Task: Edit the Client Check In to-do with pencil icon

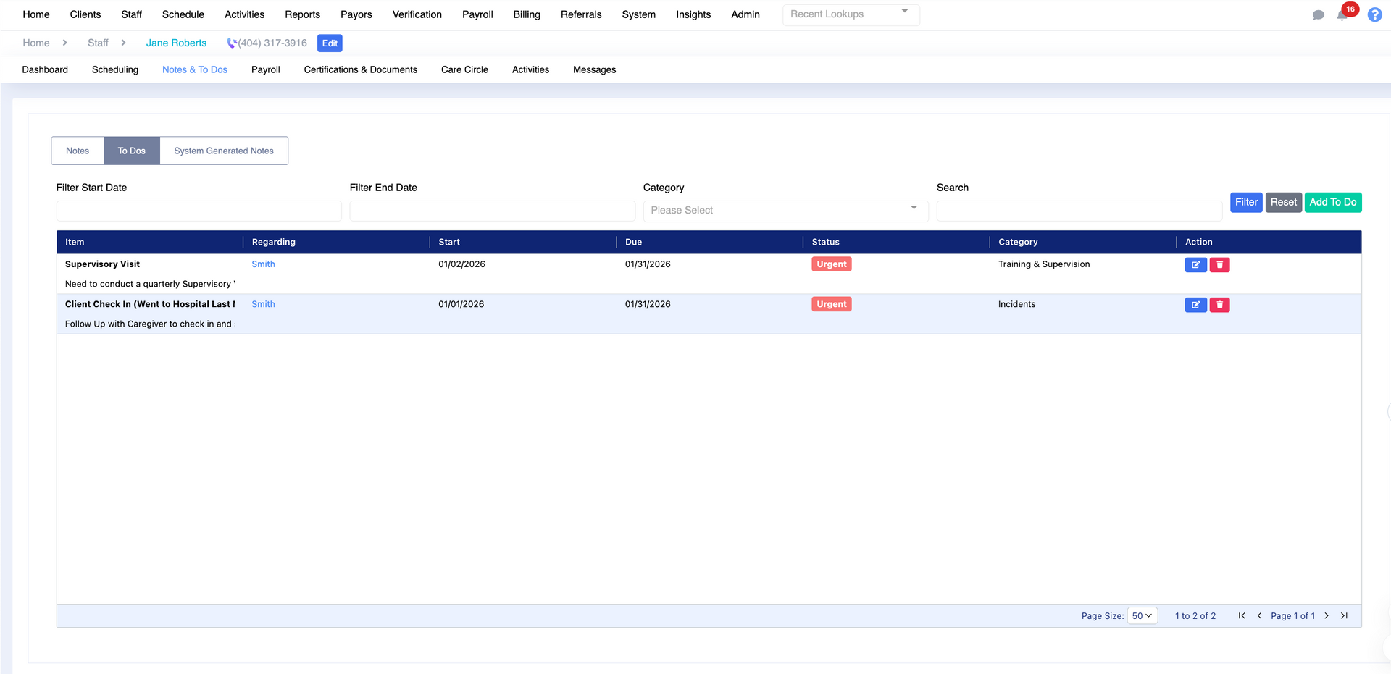Action: click(x=1195, y=305)
